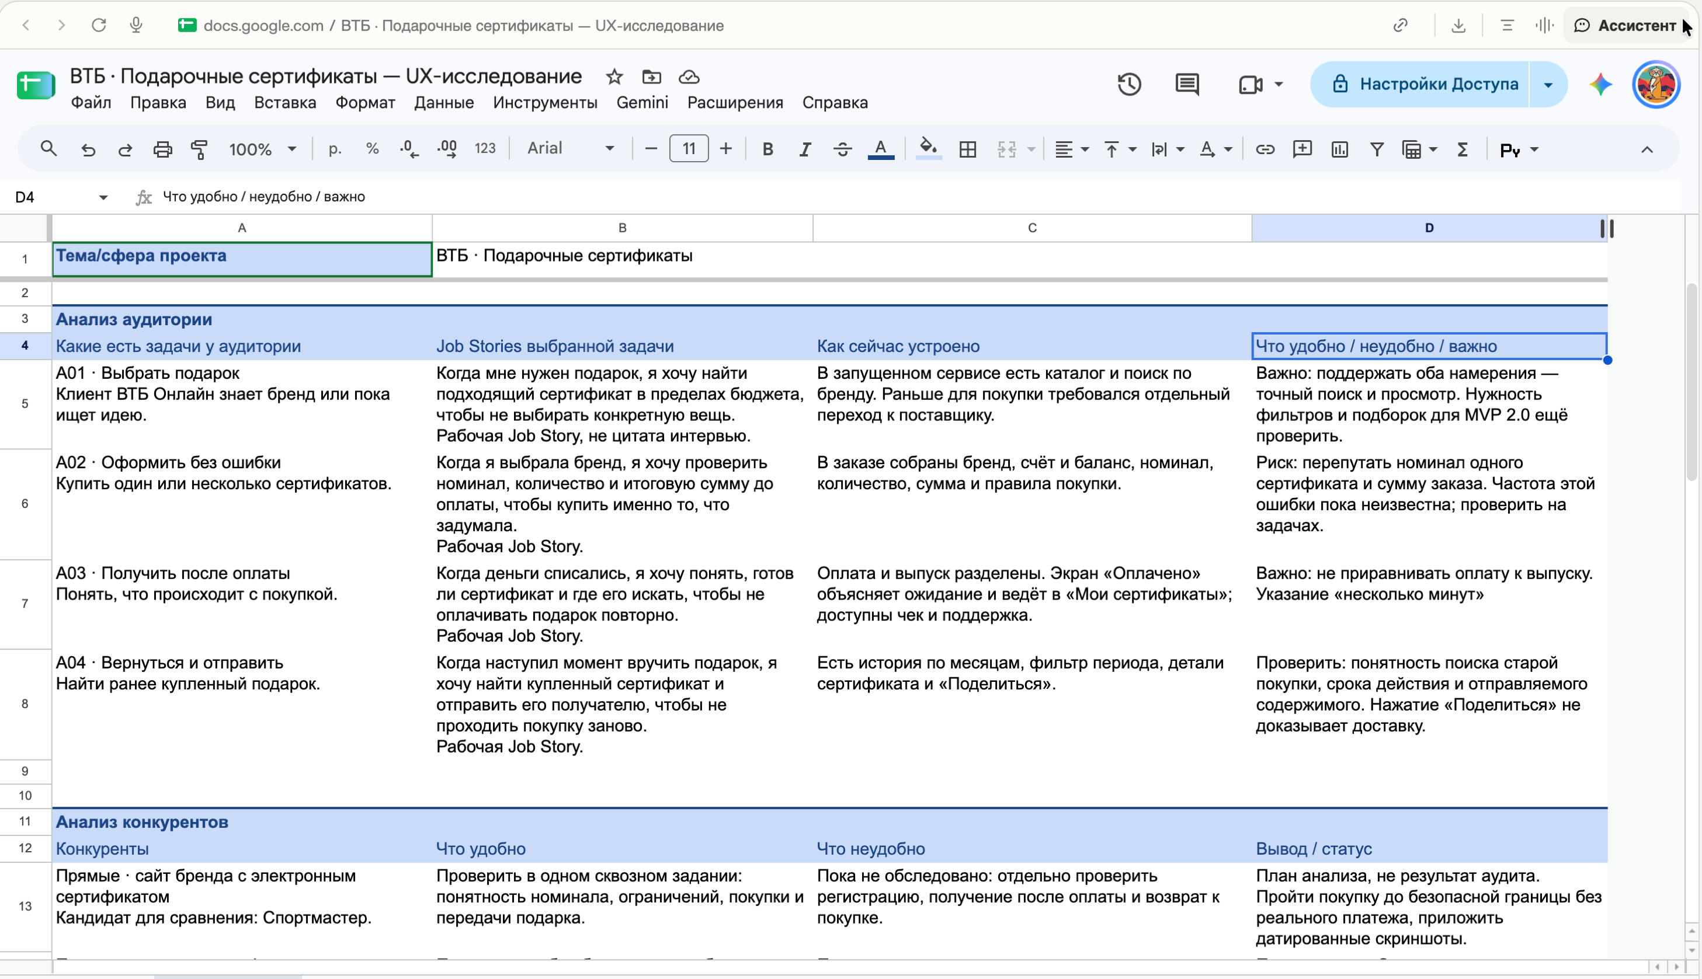Redo the last action
Viewport: 1702px width, 979px height.
coord(125,149)
